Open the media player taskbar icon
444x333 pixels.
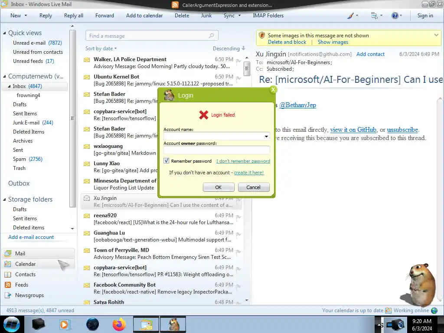[x=65, y=324]
